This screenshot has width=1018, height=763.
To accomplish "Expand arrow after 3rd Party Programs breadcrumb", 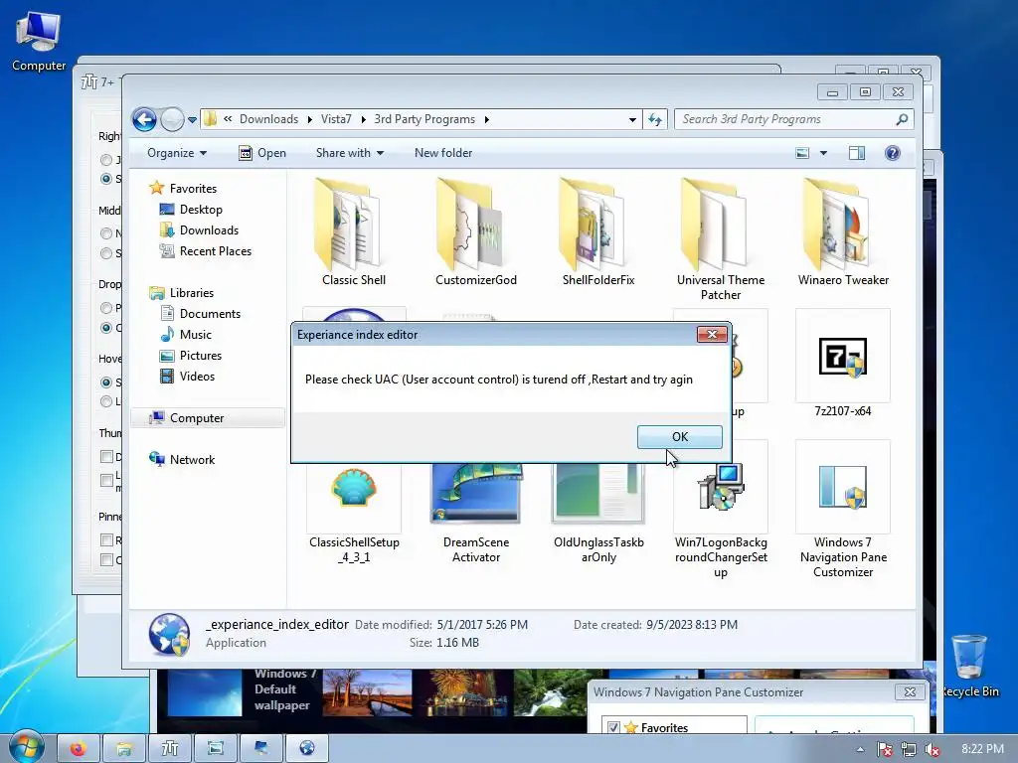I will click(x=486, y=119).
